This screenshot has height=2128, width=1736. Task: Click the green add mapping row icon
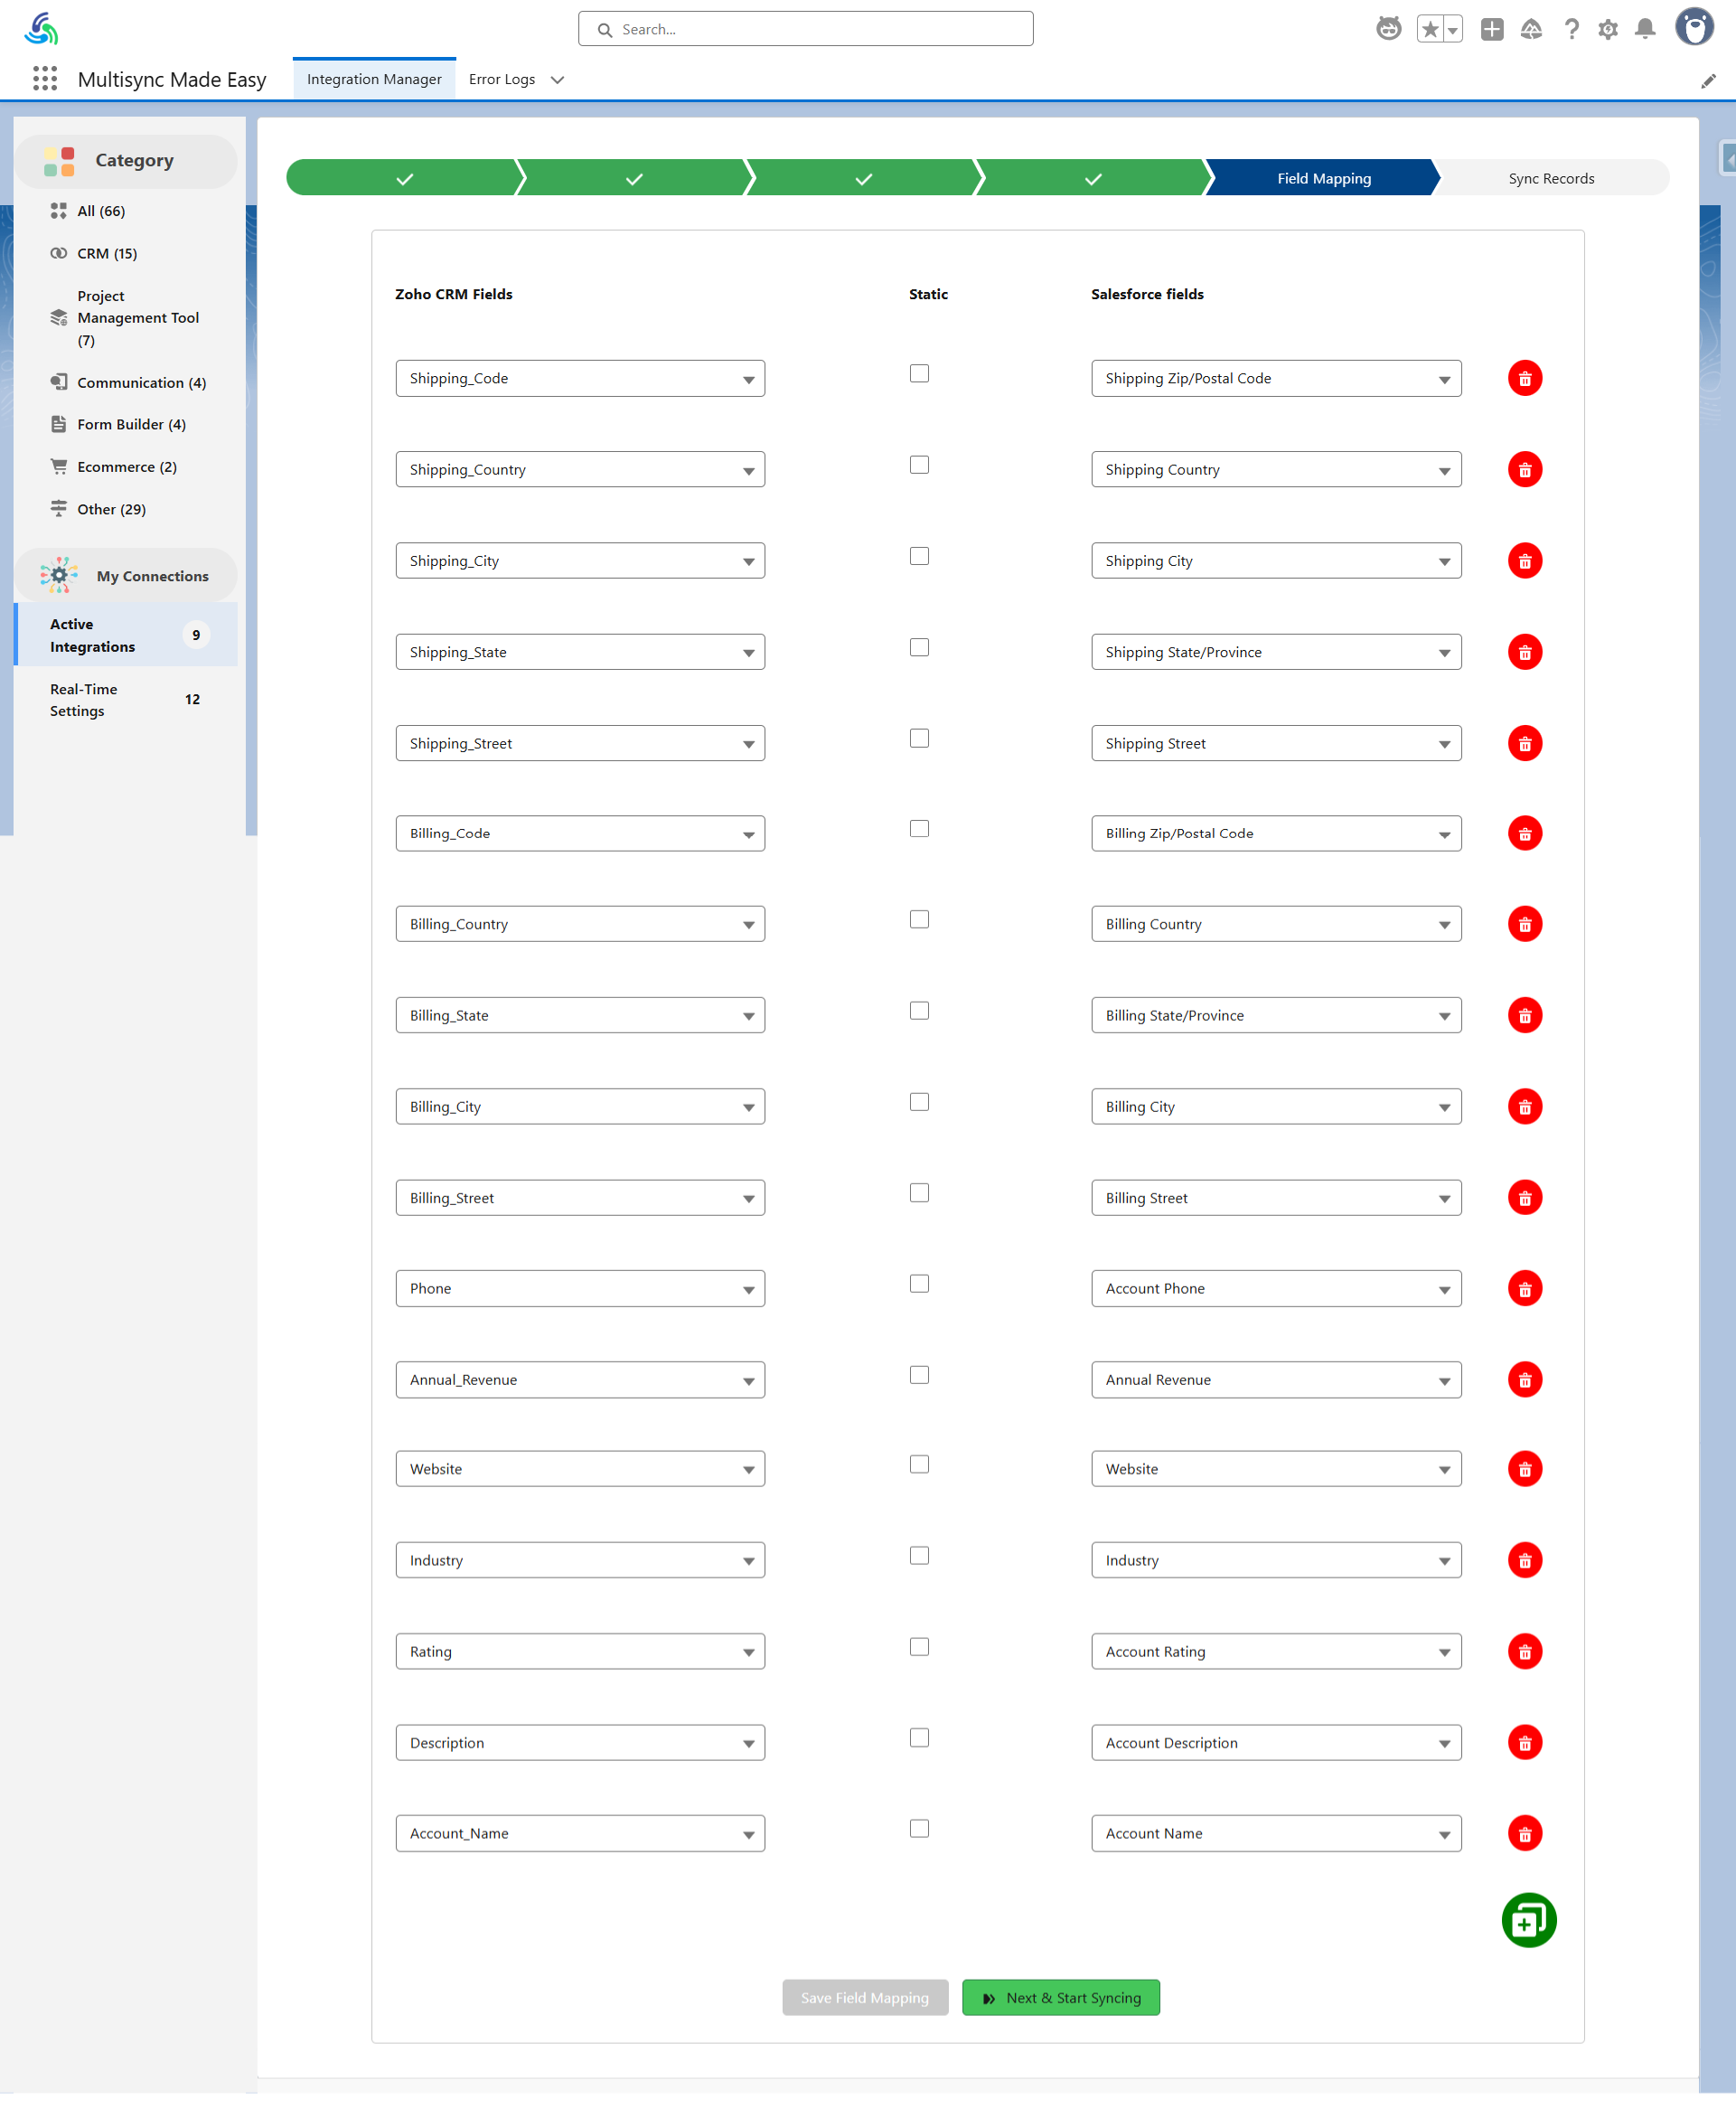1528,1920
